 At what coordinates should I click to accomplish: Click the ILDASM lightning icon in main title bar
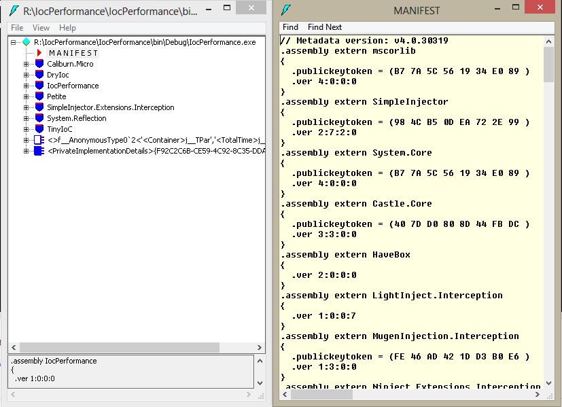point(14,11)
